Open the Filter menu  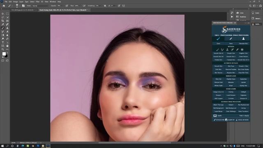pyautogui.click(x=37, y=2)
